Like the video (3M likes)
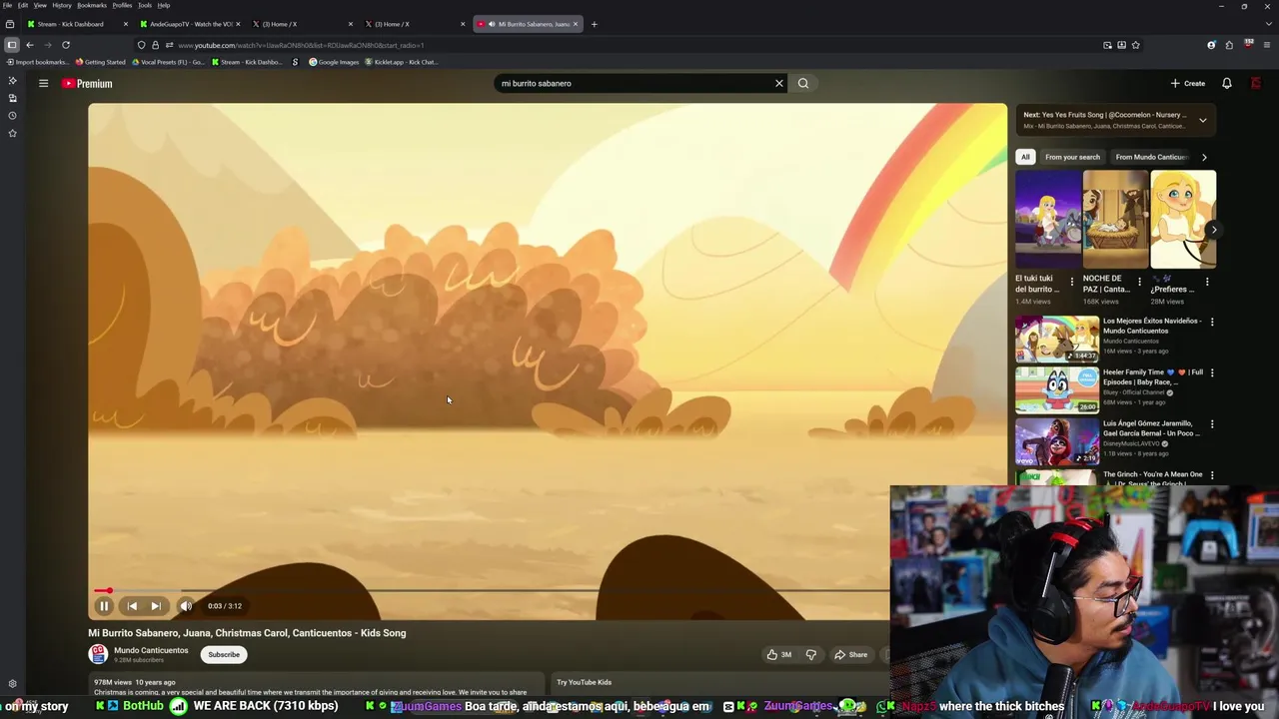The height and width of the screenshot is (719, 1279). click(778, 655)
